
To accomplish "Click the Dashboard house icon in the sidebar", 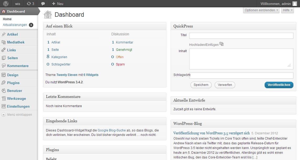I will (4, 11).
